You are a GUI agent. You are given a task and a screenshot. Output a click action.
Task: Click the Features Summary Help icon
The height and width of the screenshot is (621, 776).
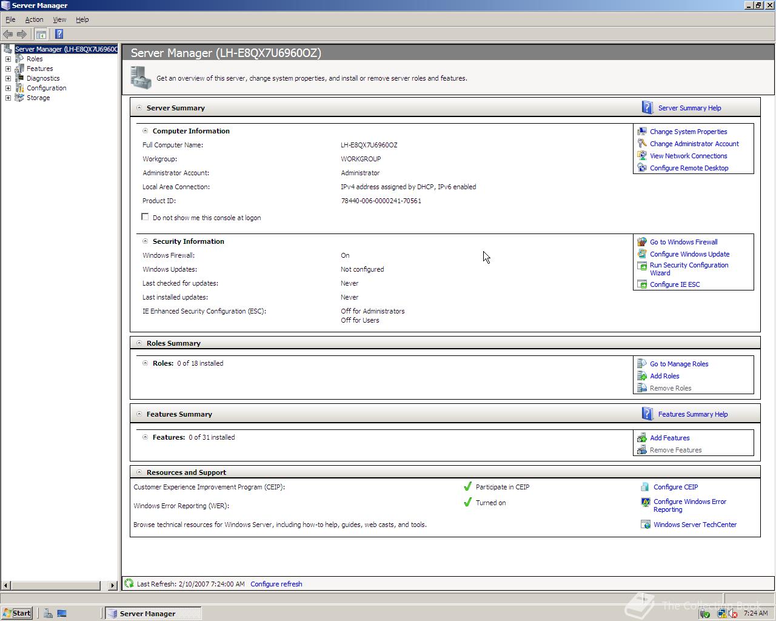tap(647, 414)
